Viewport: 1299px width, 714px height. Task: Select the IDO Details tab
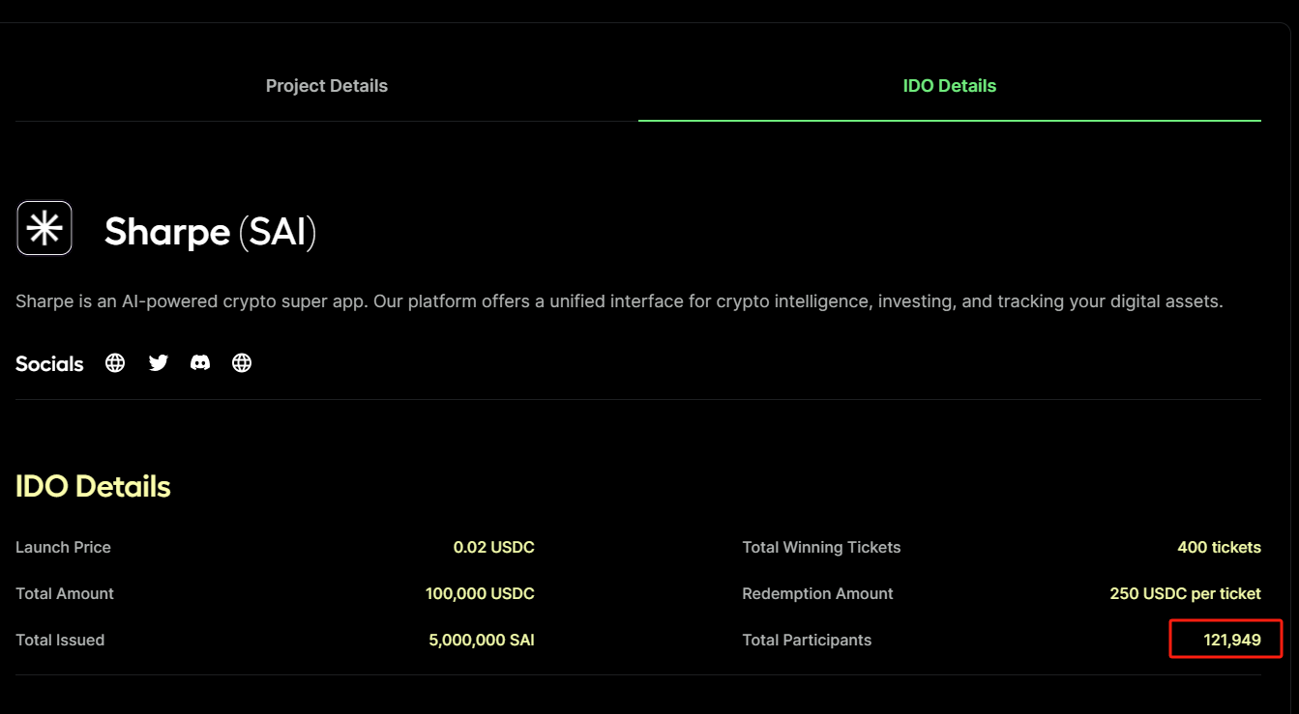[x=949, y=86]
